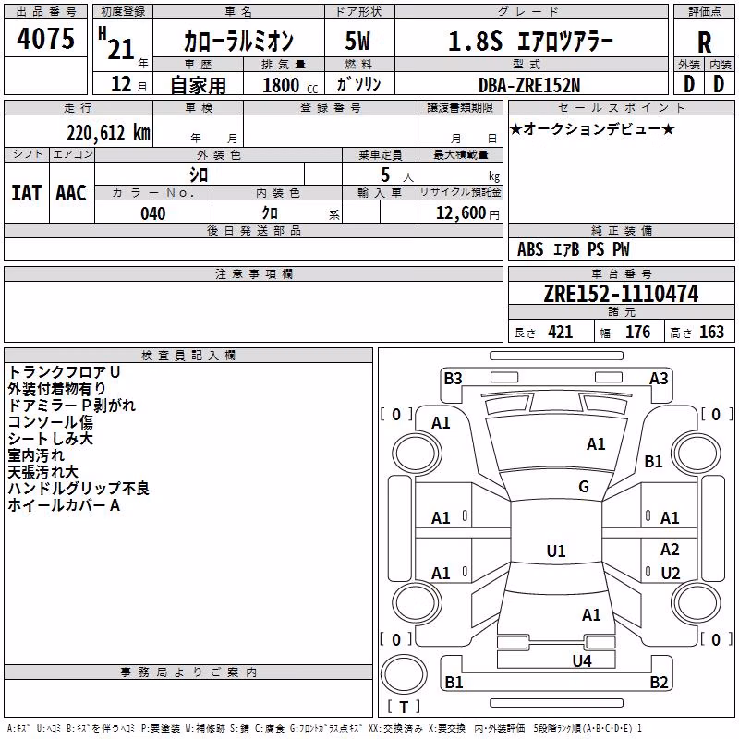The width and height of the screenshot is (739, 739).
Task: Click the air conditioner value AAC
Action: [x=71, y=193]
